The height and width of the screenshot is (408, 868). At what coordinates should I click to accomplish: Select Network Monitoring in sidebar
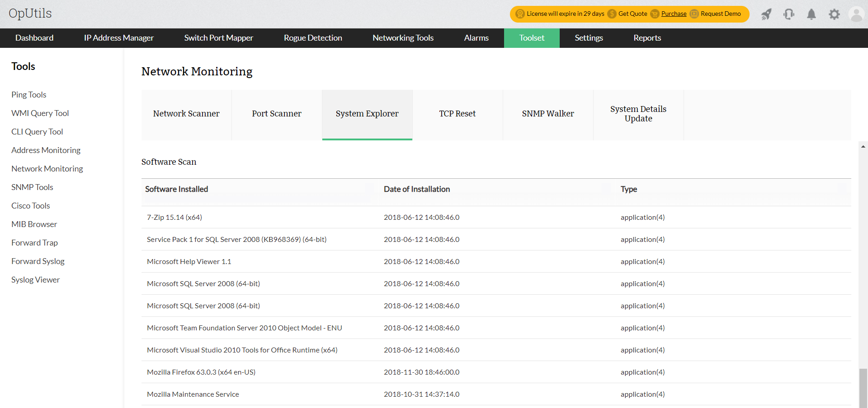tap(47, 169)
